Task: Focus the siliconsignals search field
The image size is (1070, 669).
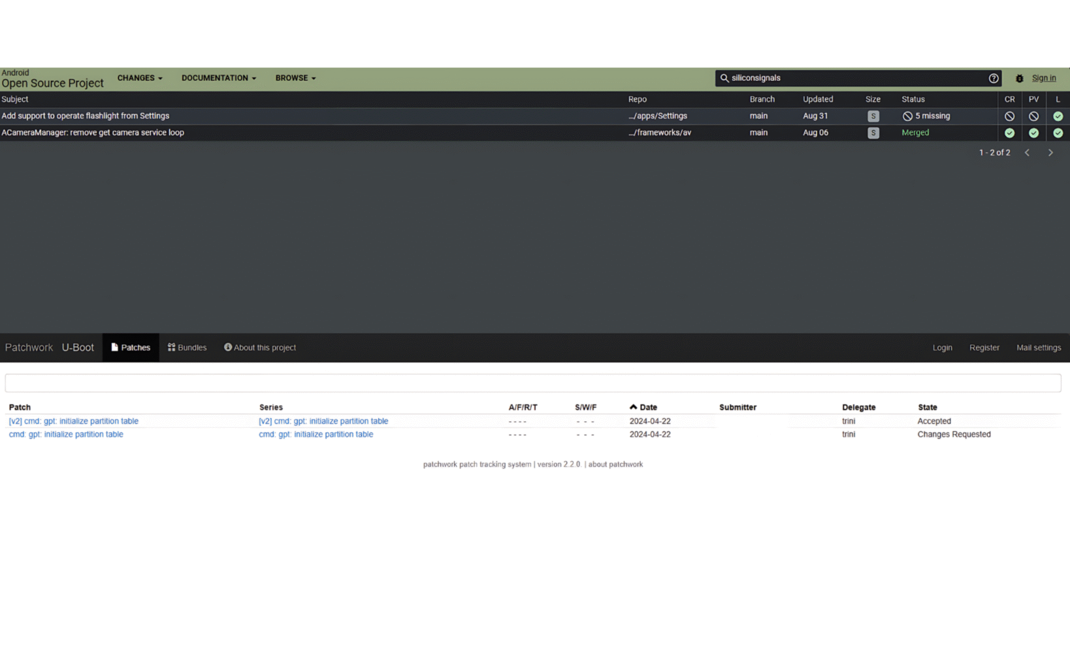Action: pyautogui.click(x=857, y=78)
